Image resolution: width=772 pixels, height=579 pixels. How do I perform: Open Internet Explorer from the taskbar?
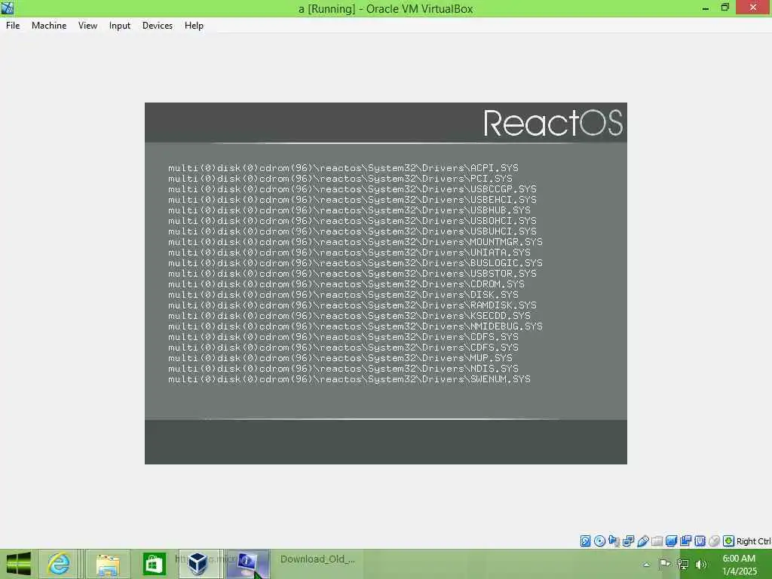(59, 564)
